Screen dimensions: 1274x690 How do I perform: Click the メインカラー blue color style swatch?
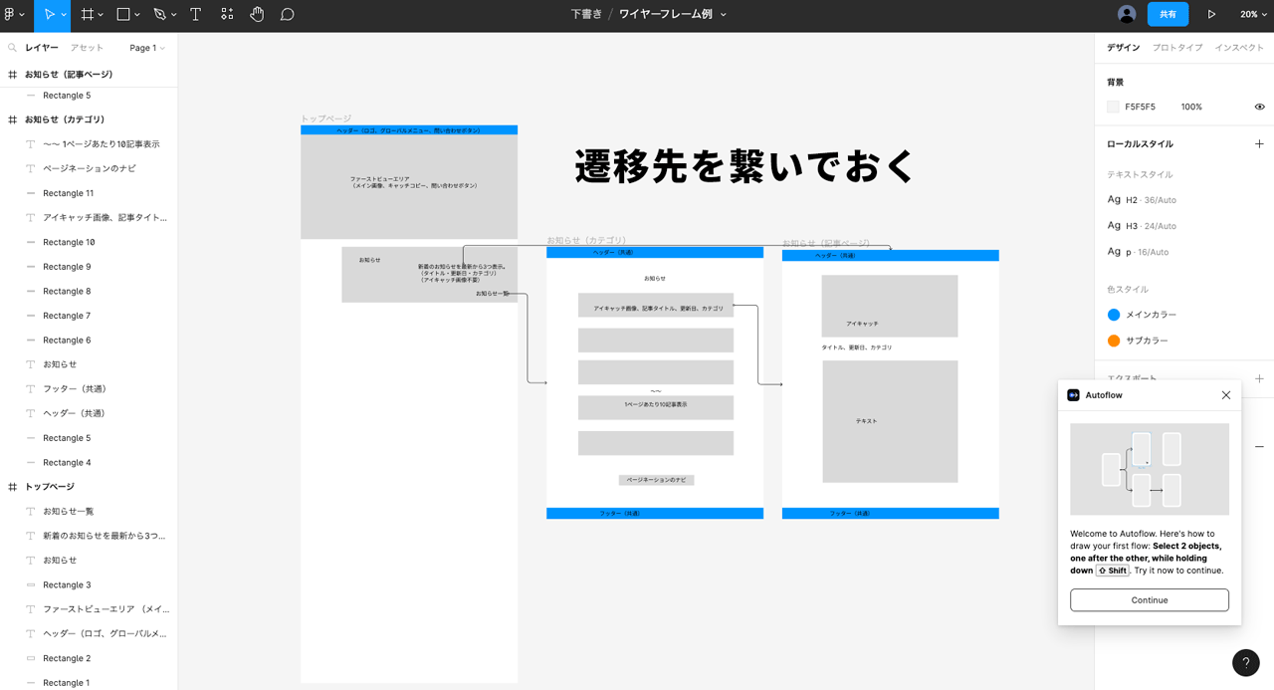pos(1114,315)
